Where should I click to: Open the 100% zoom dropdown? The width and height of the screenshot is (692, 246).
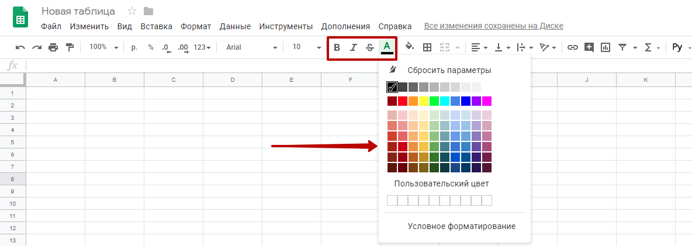click(103, 47)
